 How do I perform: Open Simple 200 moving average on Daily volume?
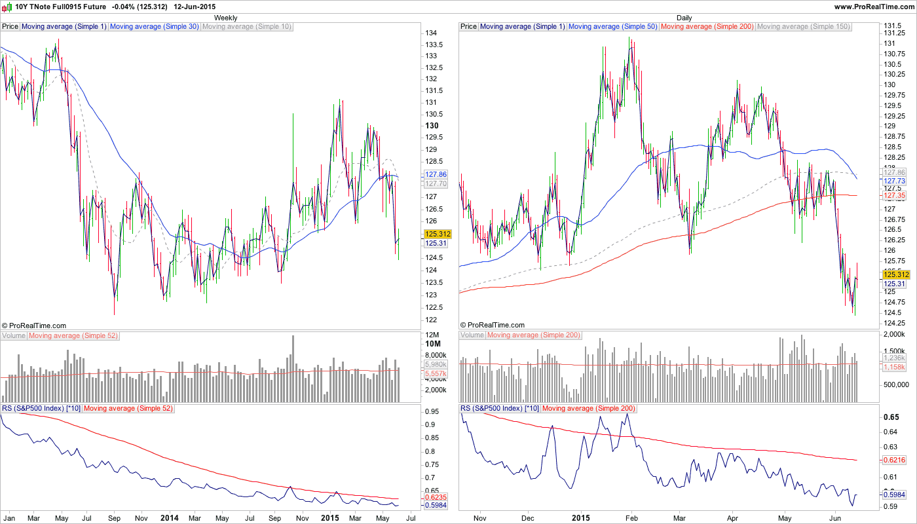point(534,335)
